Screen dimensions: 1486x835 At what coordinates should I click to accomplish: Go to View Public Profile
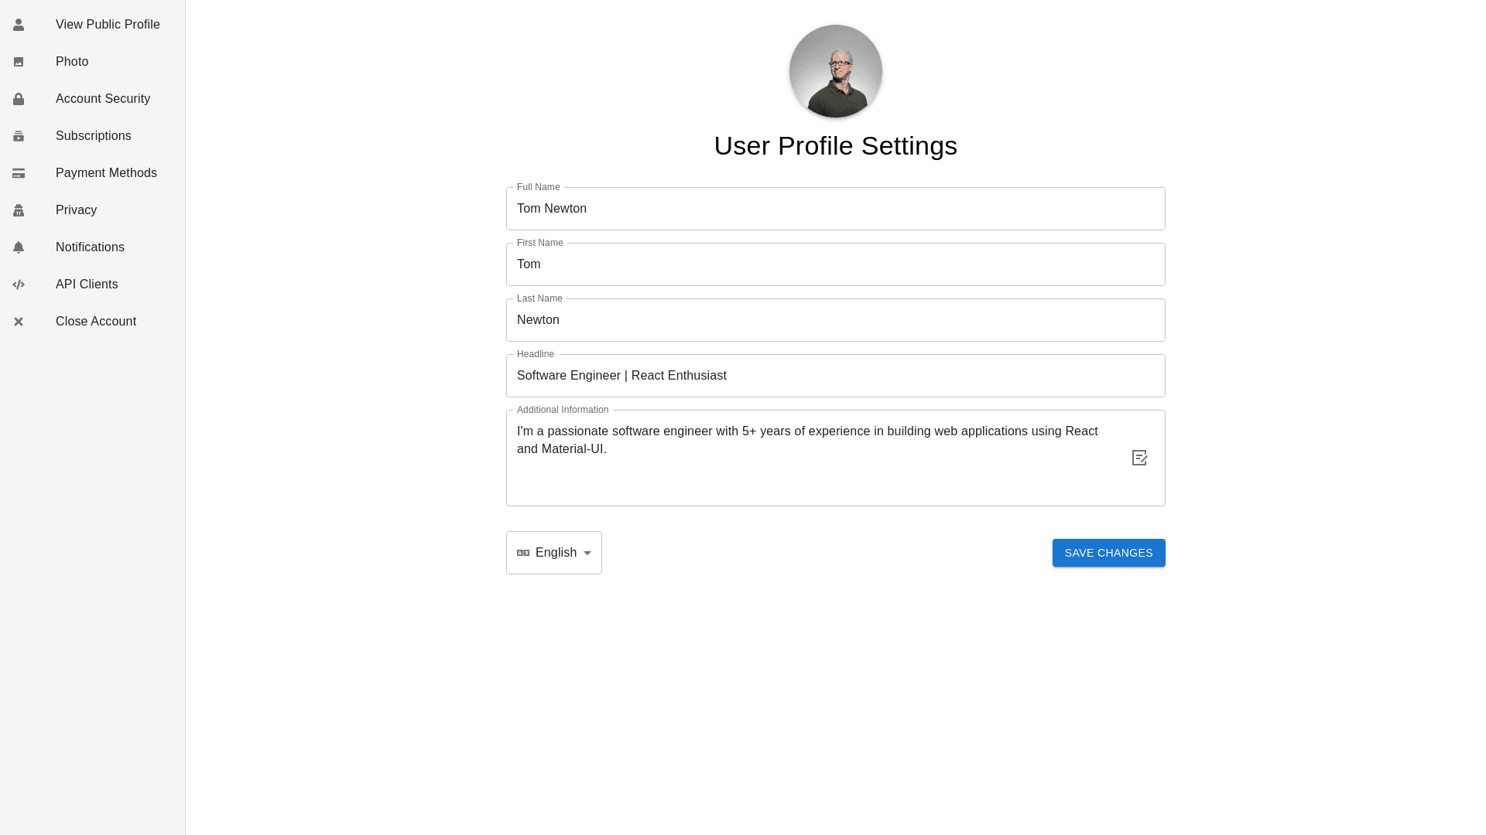(x=108, y=25)
